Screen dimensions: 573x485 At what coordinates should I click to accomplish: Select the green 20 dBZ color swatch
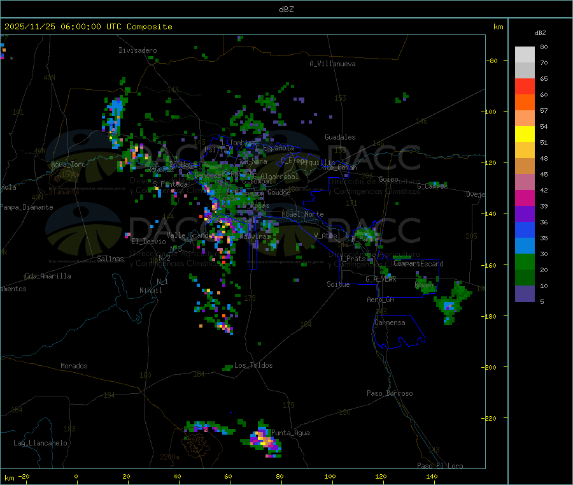point(525,261)
